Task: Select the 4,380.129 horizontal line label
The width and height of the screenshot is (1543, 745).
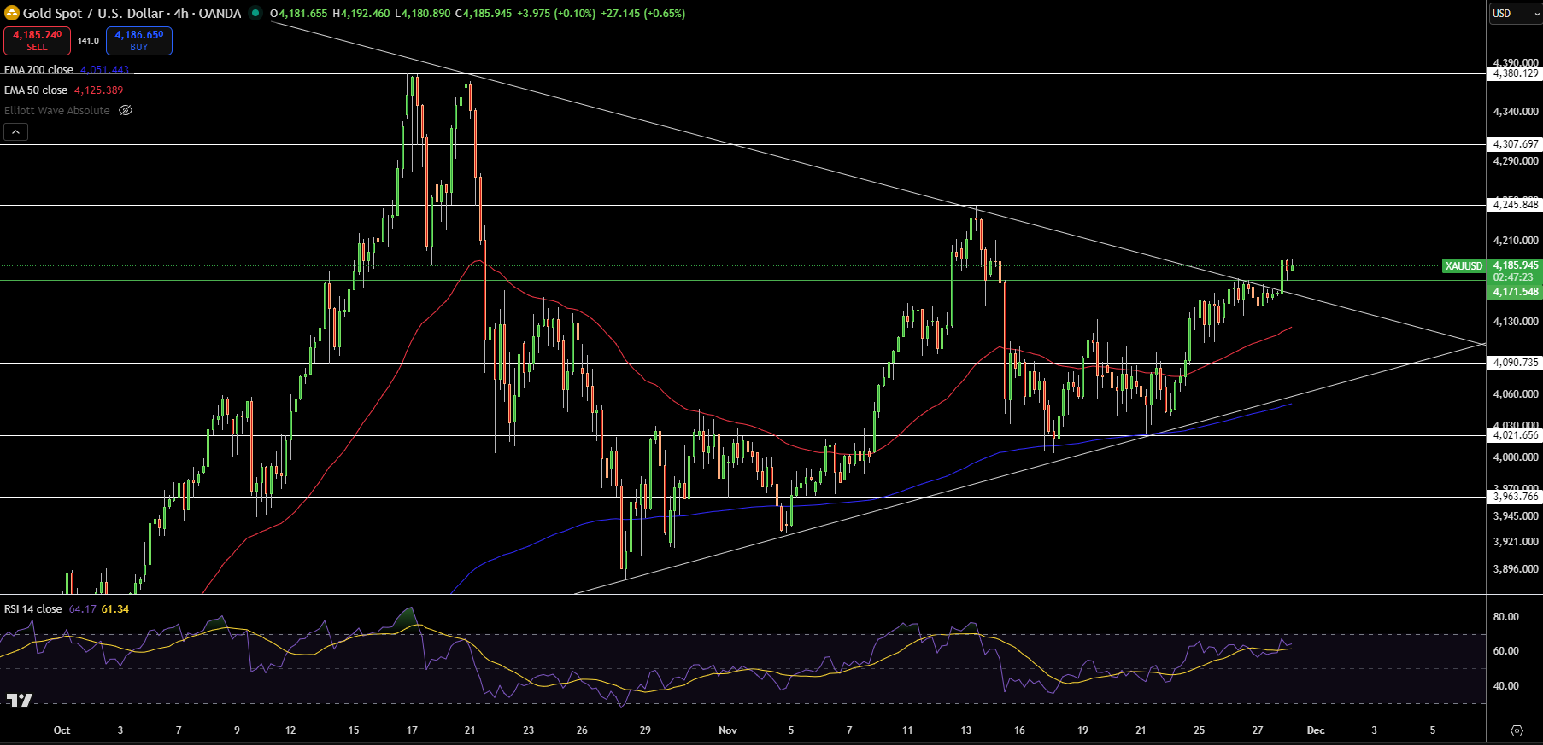Action: point(1515,73)
